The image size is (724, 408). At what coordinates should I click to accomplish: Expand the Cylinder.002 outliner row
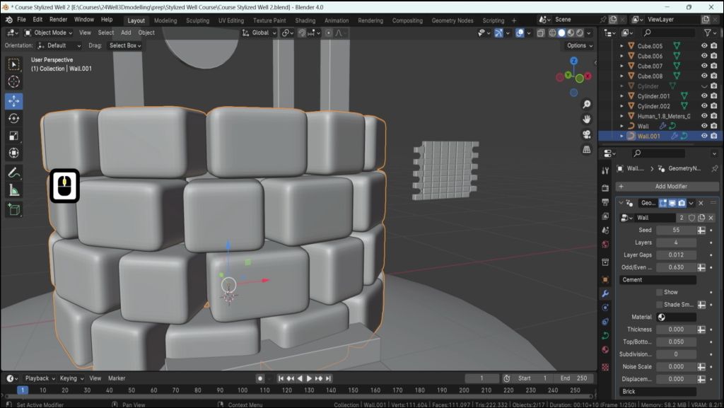621,106
